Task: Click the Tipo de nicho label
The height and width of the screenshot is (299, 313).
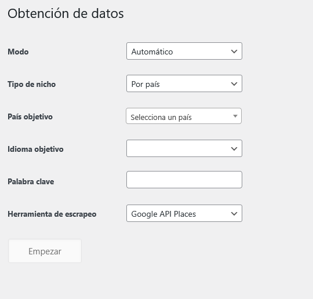Action: (x=32, y=84)
